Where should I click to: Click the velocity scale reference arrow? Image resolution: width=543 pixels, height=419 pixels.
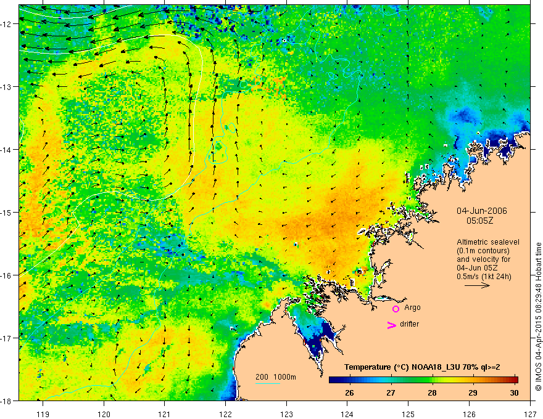coord(477,285)
